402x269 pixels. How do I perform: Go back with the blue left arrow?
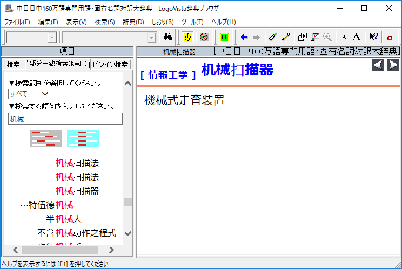(x=244, y=37)
